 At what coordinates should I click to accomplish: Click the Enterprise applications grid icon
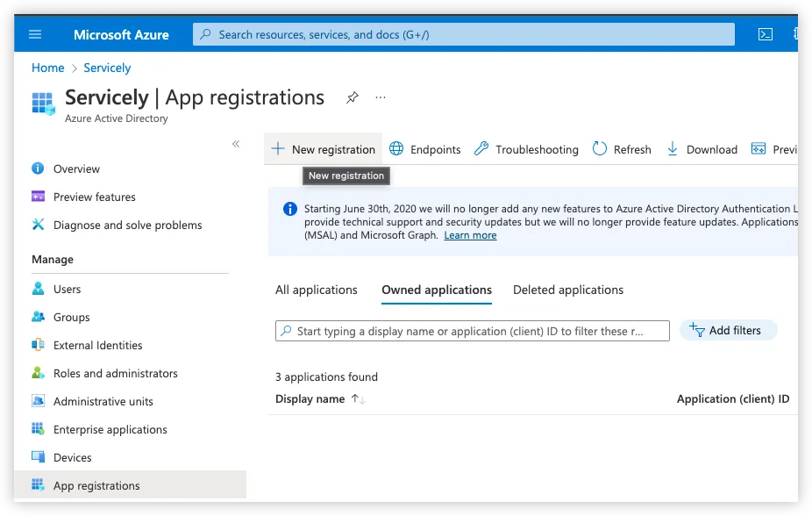coord(38,428)
